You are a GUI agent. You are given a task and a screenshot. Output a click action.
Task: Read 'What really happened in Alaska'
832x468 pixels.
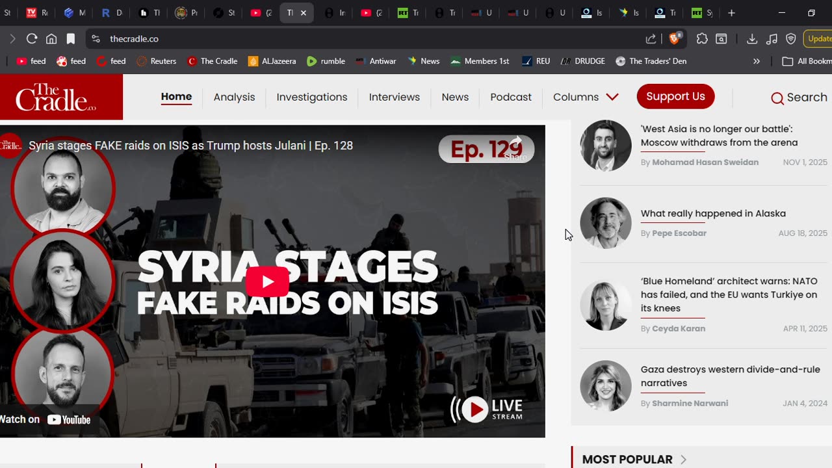tap(713, 213)
